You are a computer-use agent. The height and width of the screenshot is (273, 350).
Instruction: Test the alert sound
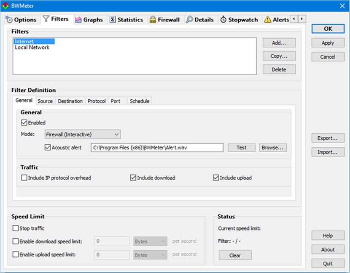coord(241,148)
